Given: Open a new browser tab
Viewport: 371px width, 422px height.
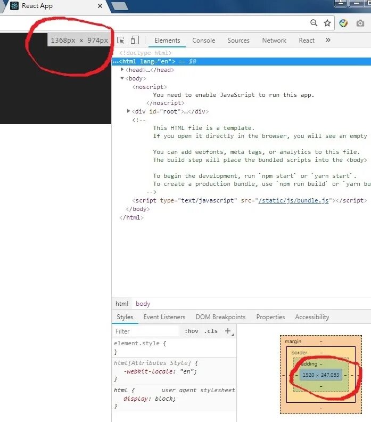Looking at the screenshot, I should (119, 6).
